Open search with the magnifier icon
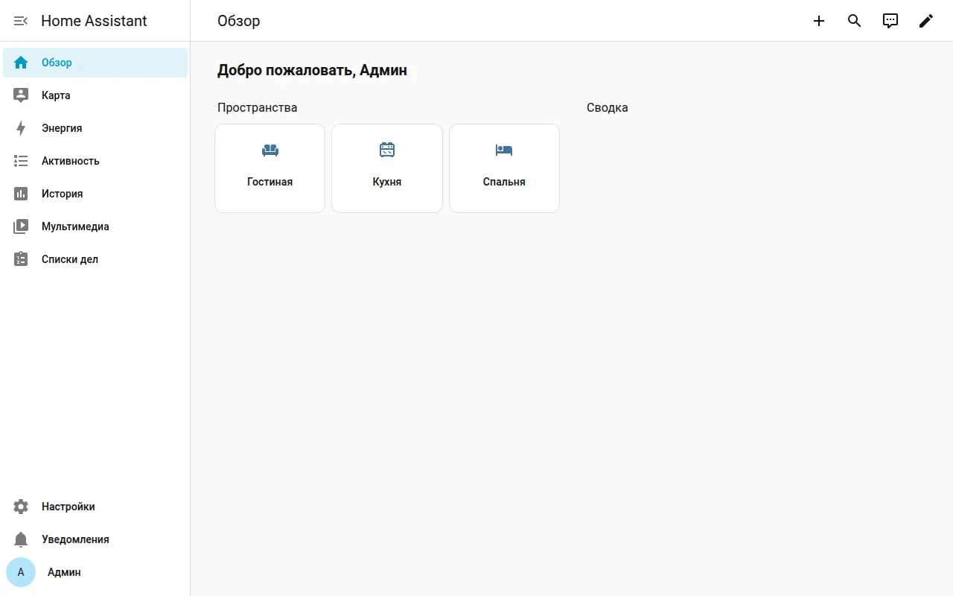953x596 pixels. tap(855, 21)
